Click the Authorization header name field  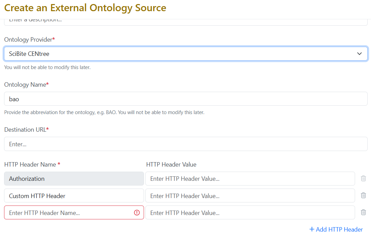(74, 178)
